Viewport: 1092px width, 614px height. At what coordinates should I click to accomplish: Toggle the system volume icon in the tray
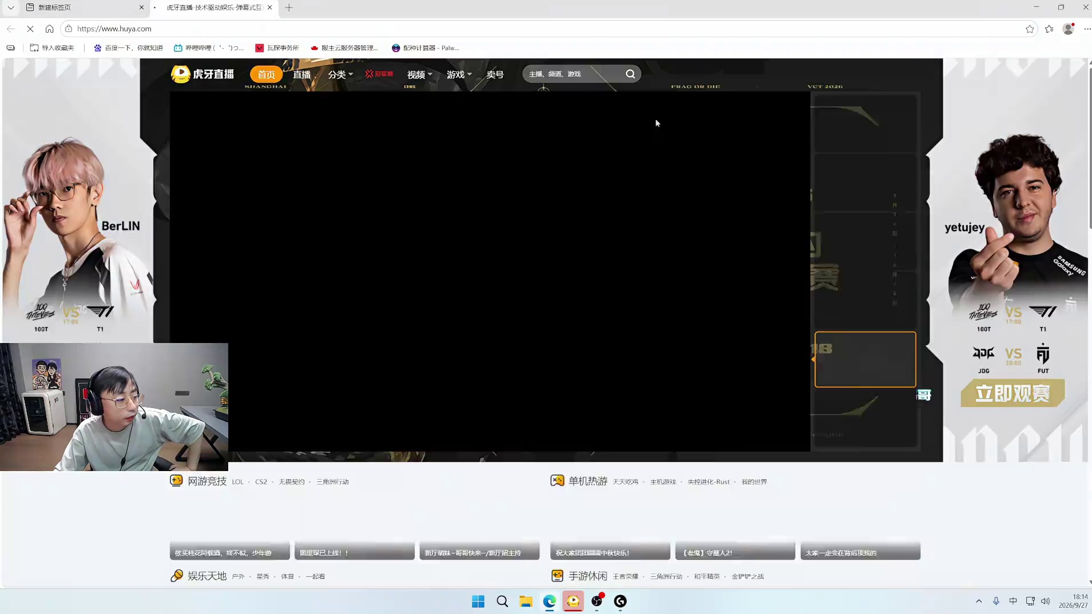pos(1045,601)
